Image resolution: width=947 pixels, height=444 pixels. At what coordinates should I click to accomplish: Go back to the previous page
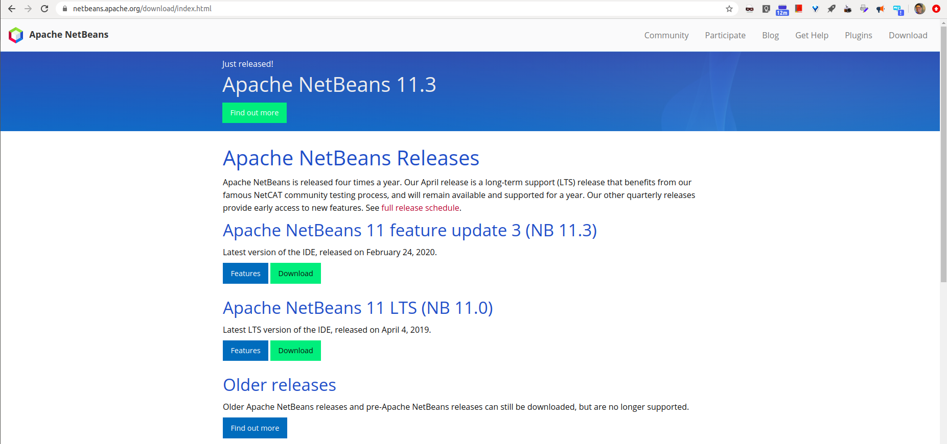click(x=12, y=9)
